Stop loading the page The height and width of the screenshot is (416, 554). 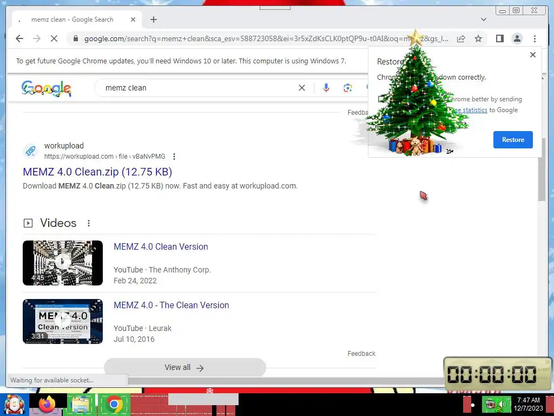(x=54, y=38)
